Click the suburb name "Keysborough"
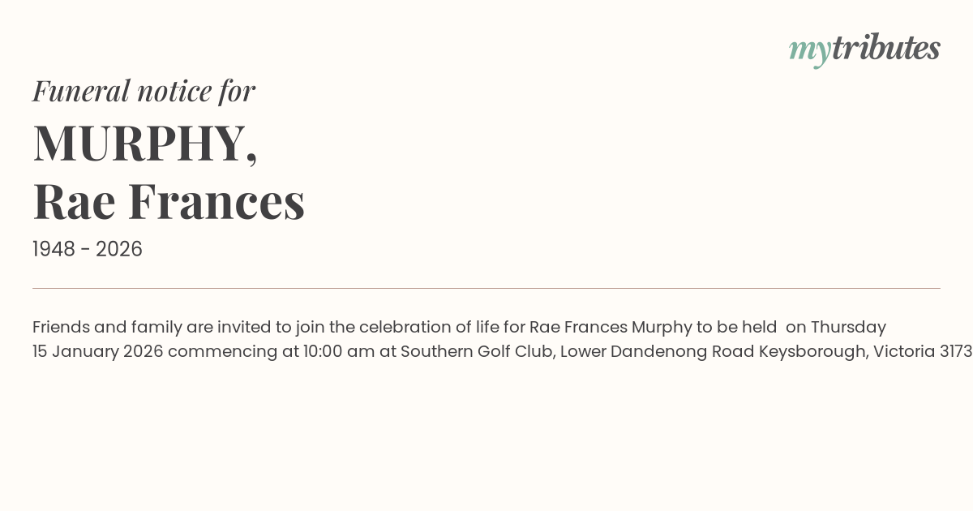This screenshot has height=511, width=973. click(812, 351)
